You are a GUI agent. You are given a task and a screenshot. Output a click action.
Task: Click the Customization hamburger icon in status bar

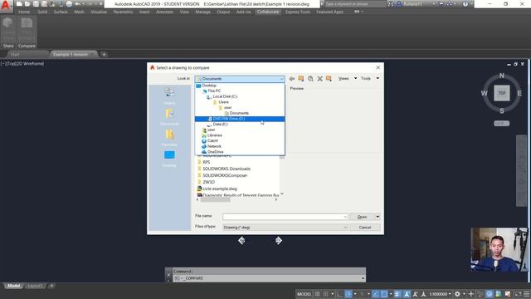(527, 294)
